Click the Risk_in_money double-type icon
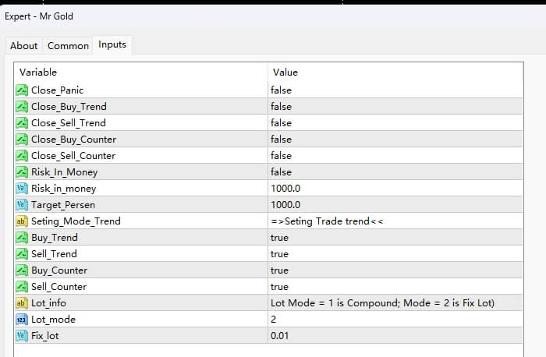The image size is (546, 357). tap(22, 189)
